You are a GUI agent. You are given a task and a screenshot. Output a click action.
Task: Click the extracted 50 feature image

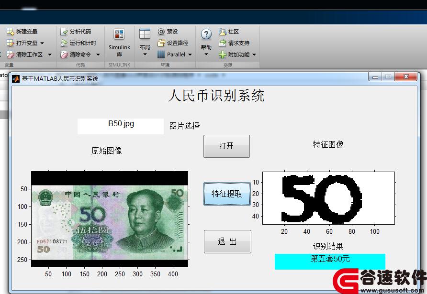328,198
